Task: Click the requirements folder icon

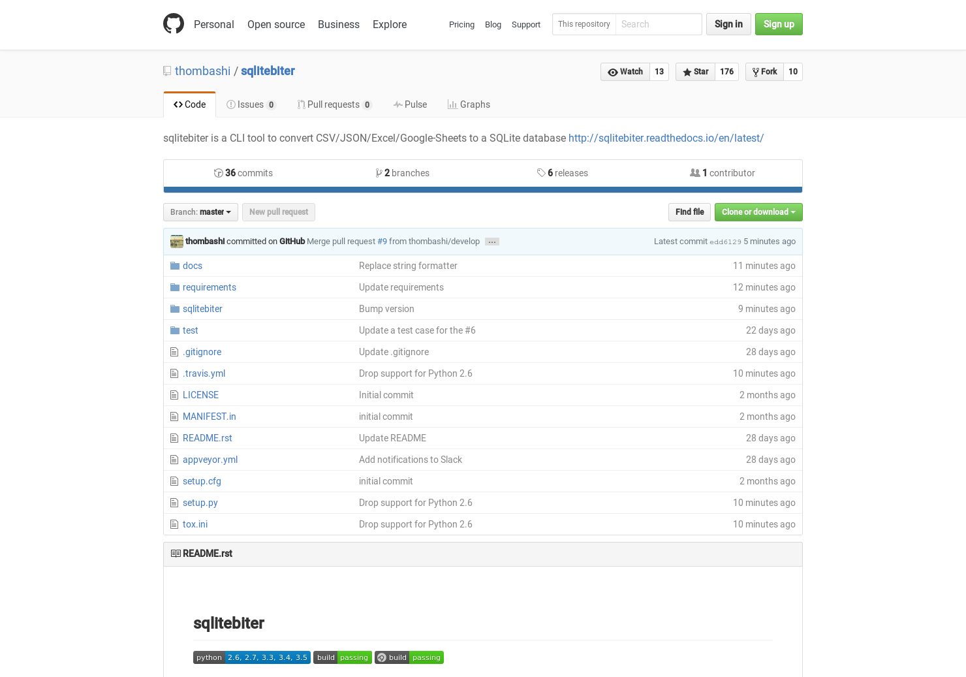Action: click(x=175, y=287)
